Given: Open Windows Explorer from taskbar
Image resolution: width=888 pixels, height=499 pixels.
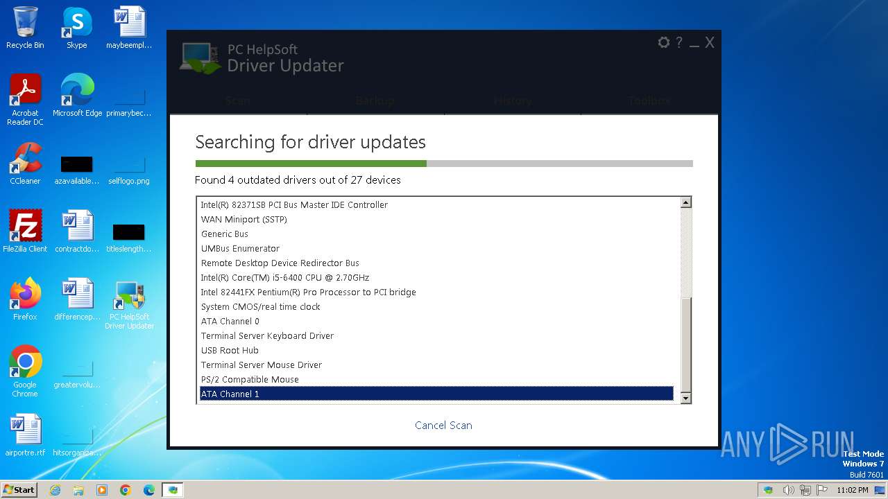Looking at the screenshot, I should pos(78,490).
